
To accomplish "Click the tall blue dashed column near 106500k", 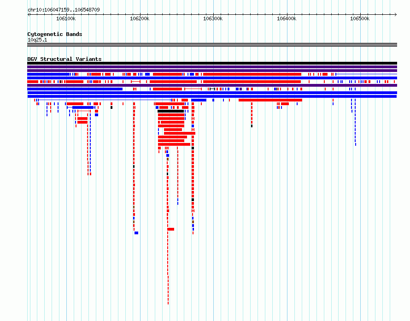I will tap(355, 122).
